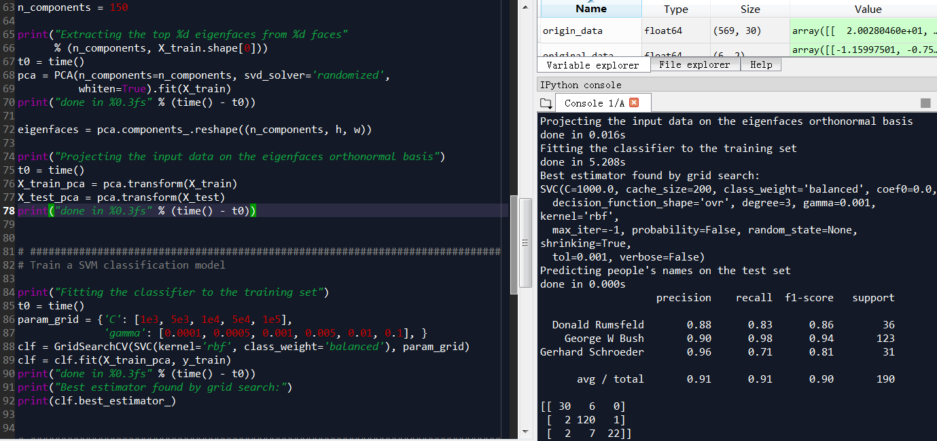Click line number 92 in the editor gutter

(7, 401)
